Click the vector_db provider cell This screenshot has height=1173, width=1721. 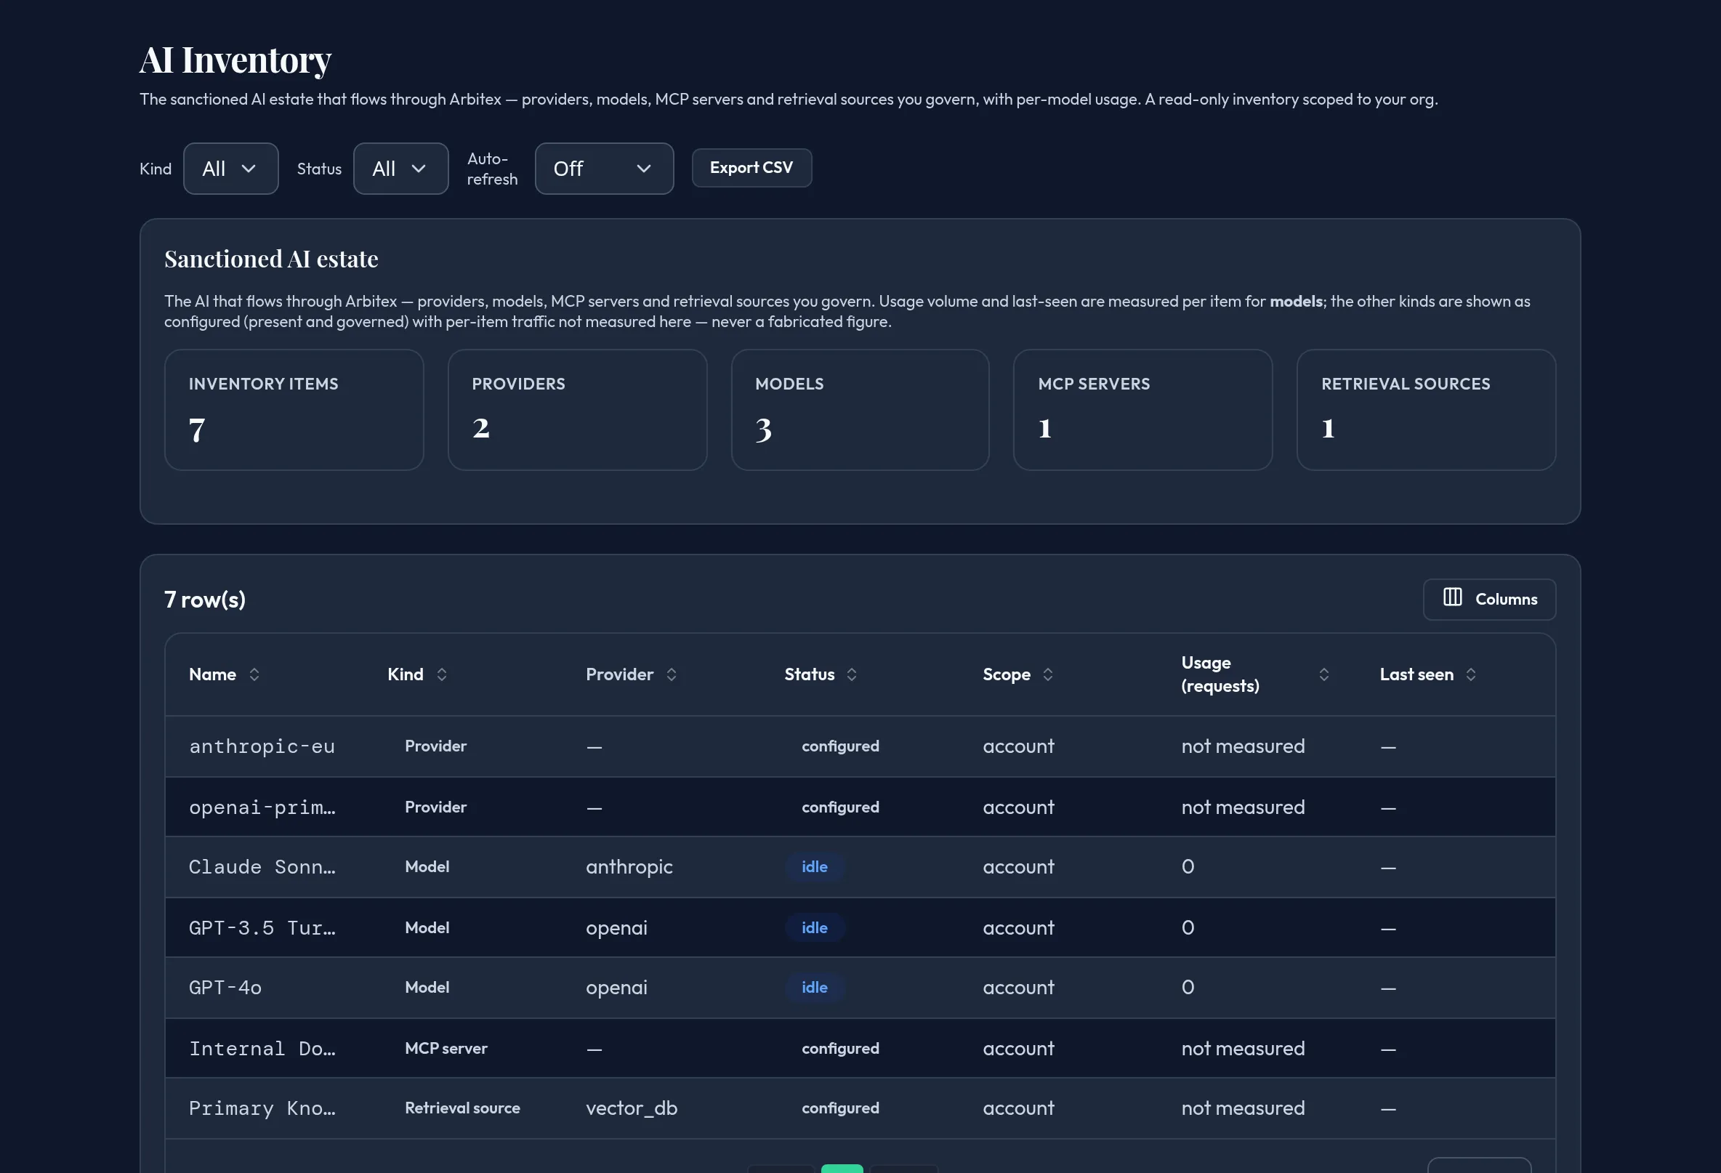[x=632, y=1108]
